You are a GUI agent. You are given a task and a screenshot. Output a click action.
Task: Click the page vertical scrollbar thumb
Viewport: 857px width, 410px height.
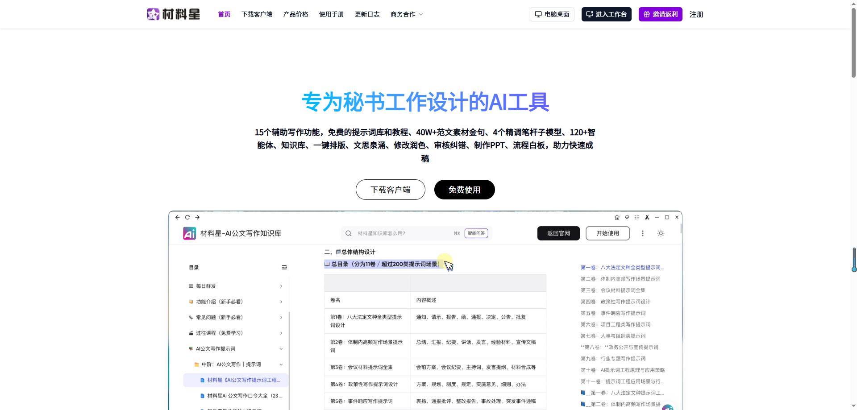click(x=853, y=42)
